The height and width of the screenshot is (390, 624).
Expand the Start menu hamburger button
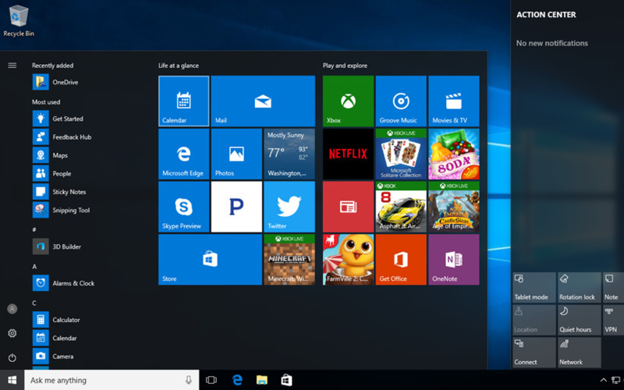[x=12, y=66]
